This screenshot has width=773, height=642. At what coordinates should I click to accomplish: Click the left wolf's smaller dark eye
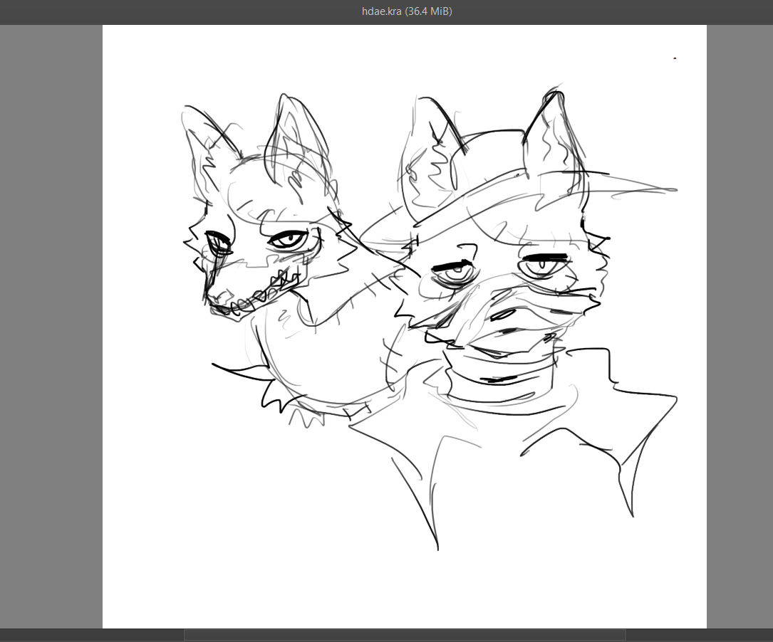[217, 243]
